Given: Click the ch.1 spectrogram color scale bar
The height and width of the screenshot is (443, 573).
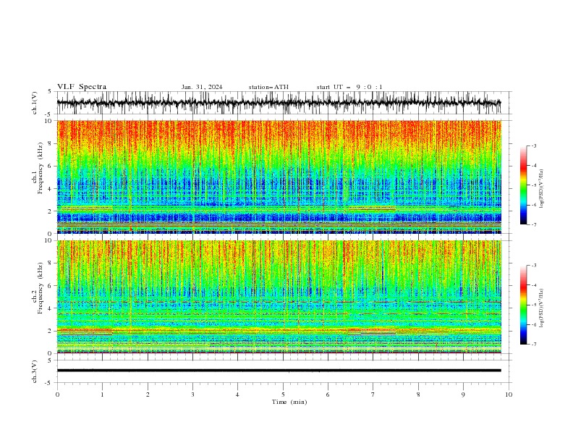Looking at the screenshot, I should point(524,185).
